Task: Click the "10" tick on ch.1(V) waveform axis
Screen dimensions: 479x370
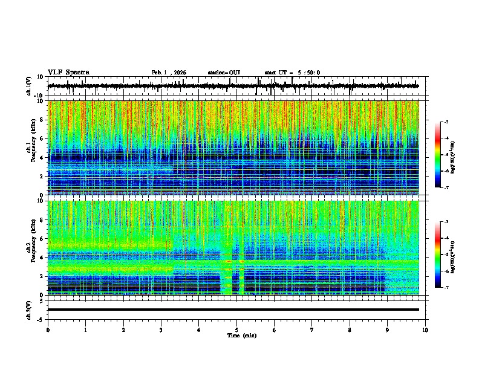Action: 41,77
